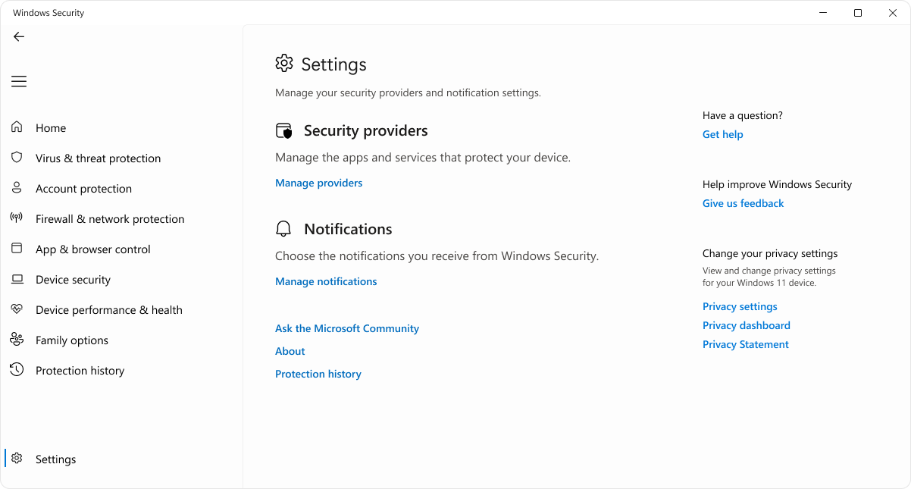Click the Device security laptop icon
The image size is (911, 489).
tap(16, 279)
